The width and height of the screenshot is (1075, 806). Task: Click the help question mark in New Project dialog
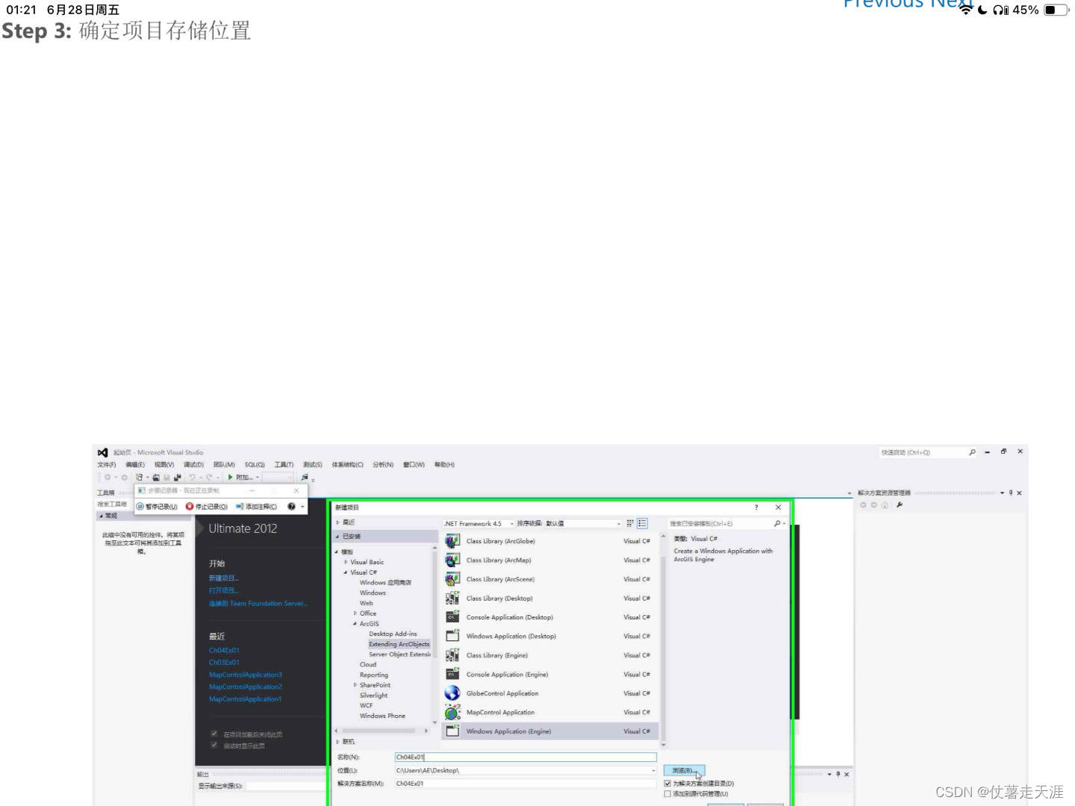[756, 507]
